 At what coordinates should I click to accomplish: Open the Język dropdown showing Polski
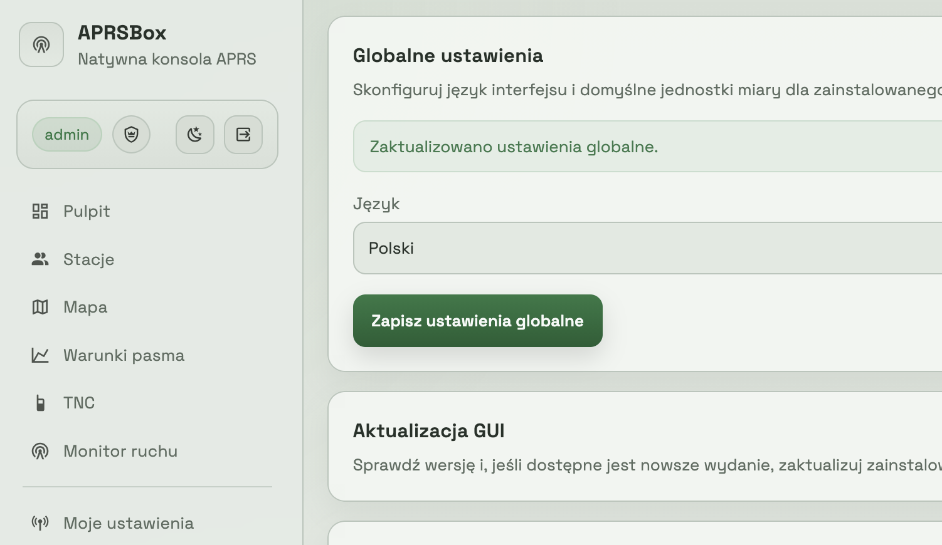coord(647,248)
